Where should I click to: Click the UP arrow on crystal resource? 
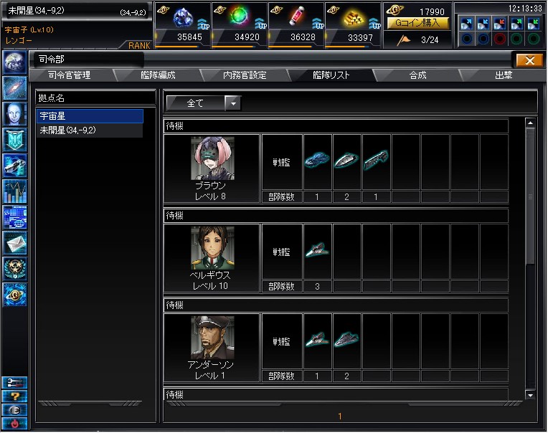pos(204,24)
